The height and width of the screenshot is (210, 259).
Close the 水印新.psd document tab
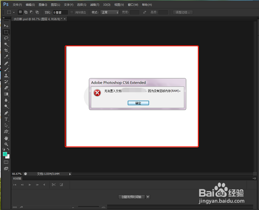(65, 19)
